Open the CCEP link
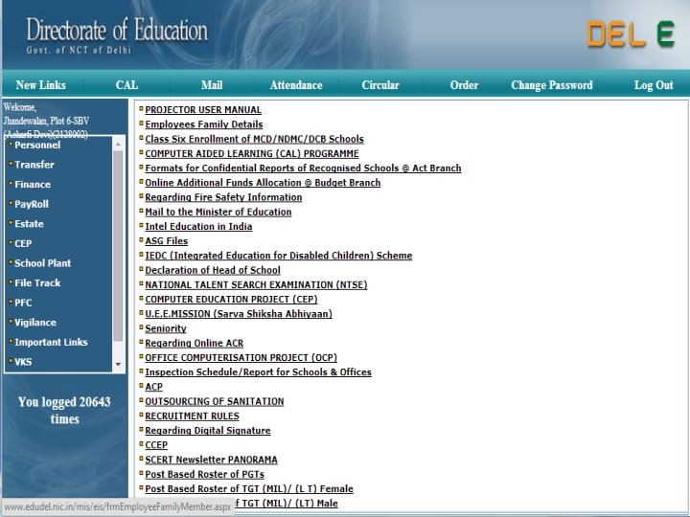The height and width of the screenshot is (517, 690). pos(156,445)
